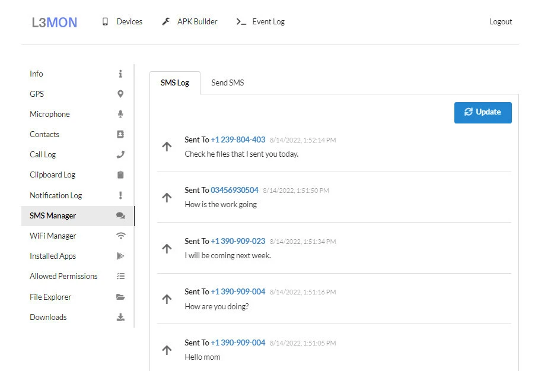This screenshot has width=554, height=371.
Task: Click the GPS location pin icon
Action: pyautogui.click(x=120, y=94)
